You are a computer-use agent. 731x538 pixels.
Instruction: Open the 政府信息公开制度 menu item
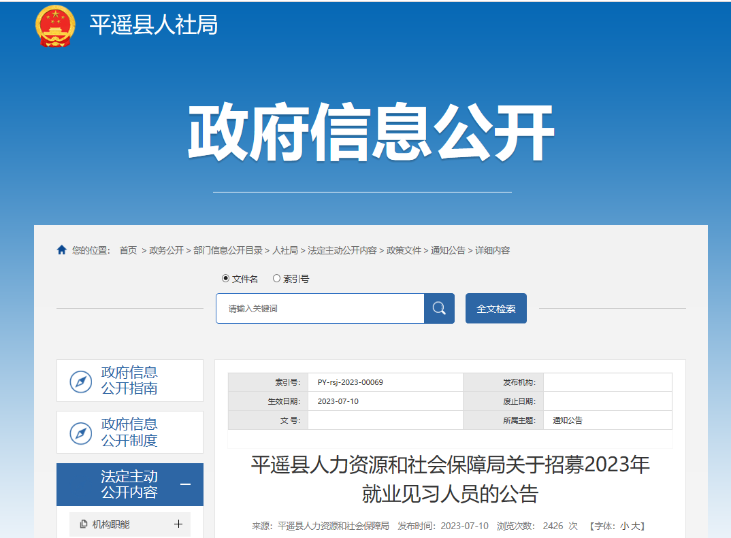tap(129, 433)
